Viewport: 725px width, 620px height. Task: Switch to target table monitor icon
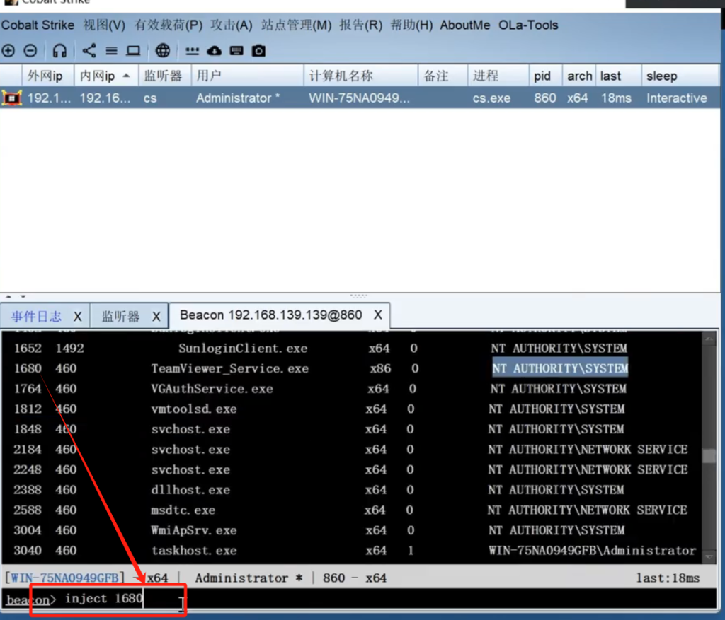133,50
